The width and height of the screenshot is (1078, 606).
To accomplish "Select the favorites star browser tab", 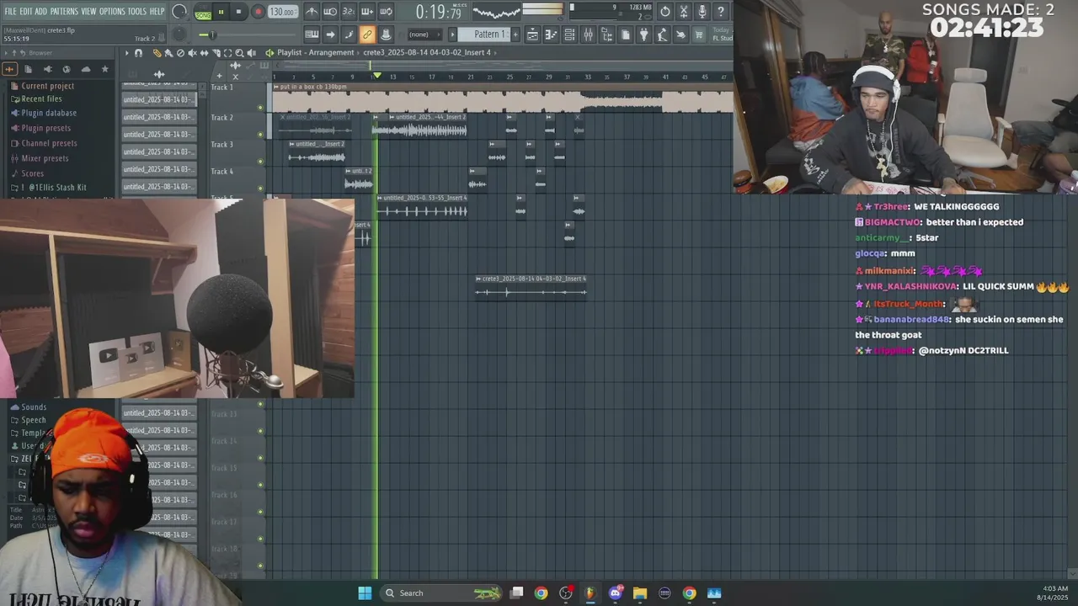I will (x=105, y=69).
